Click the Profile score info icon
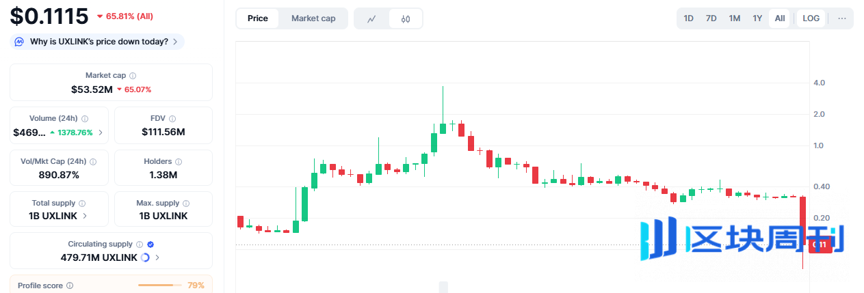864x293 pixels. coord(70,285)
